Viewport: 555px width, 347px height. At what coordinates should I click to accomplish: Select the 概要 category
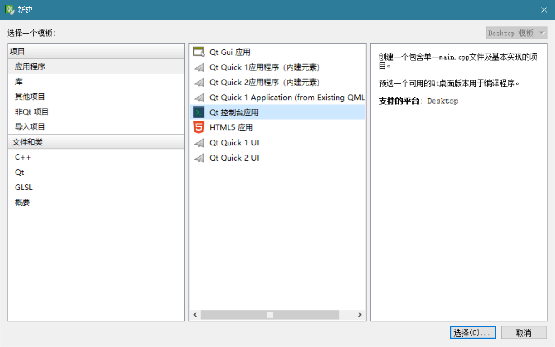click(x=23, y=202)
